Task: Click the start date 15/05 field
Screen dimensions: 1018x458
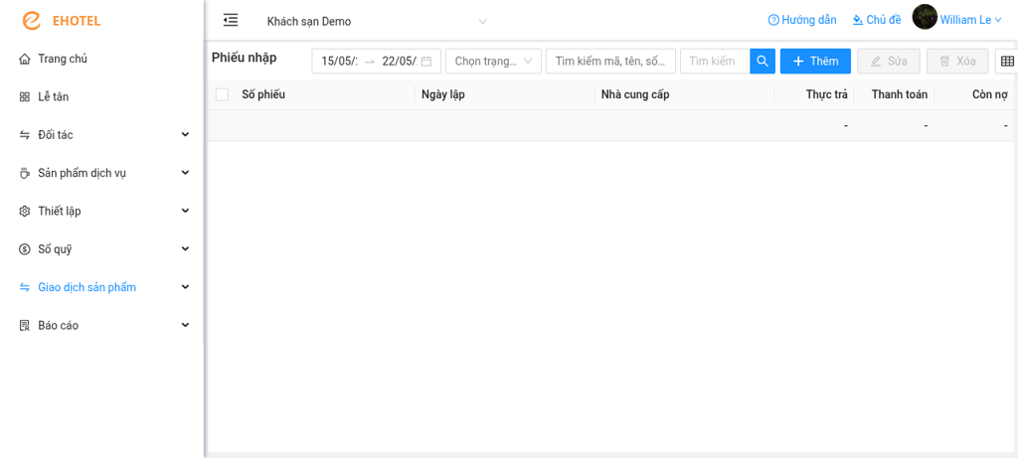Action: click(339, 62)
